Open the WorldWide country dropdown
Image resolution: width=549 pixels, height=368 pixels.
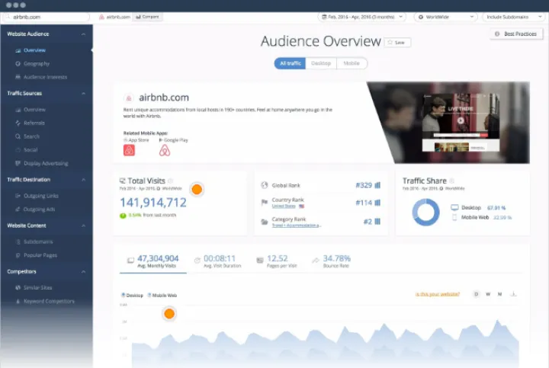(445, 16)
